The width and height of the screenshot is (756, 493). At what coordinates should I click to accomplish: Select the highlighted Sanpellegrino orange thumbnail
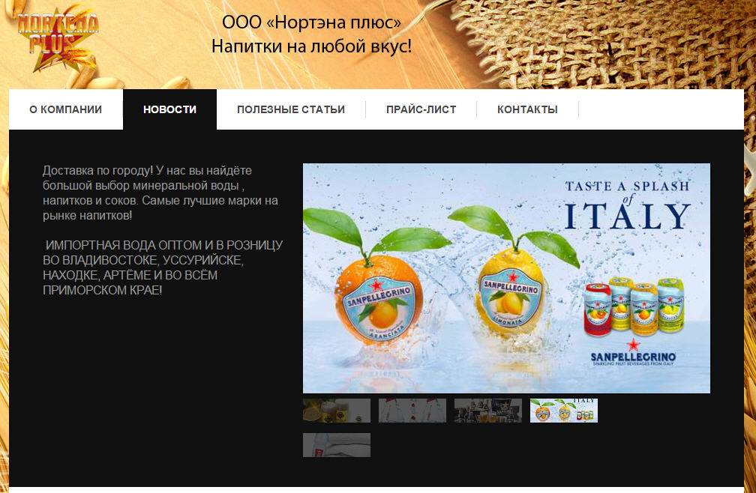point(564,410)
